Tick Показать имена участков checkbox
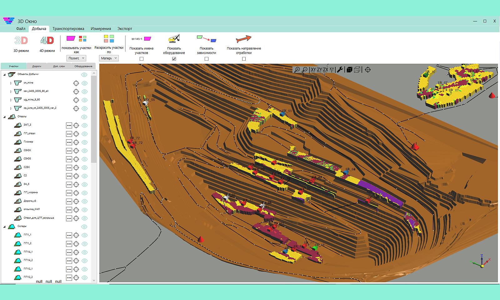This screenshot has height=300, width=500. 142,59
